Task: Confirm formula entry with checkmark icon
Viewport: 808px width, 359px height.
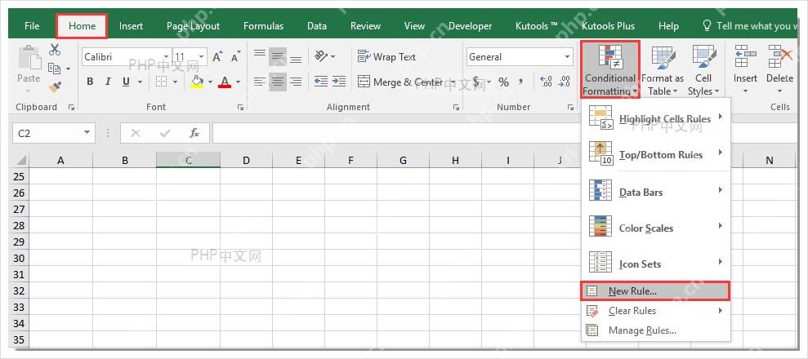Action: 165,133
